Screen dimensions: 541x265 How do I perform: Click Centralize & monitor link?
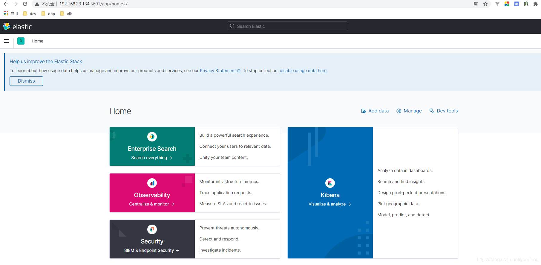coord(152,204)
